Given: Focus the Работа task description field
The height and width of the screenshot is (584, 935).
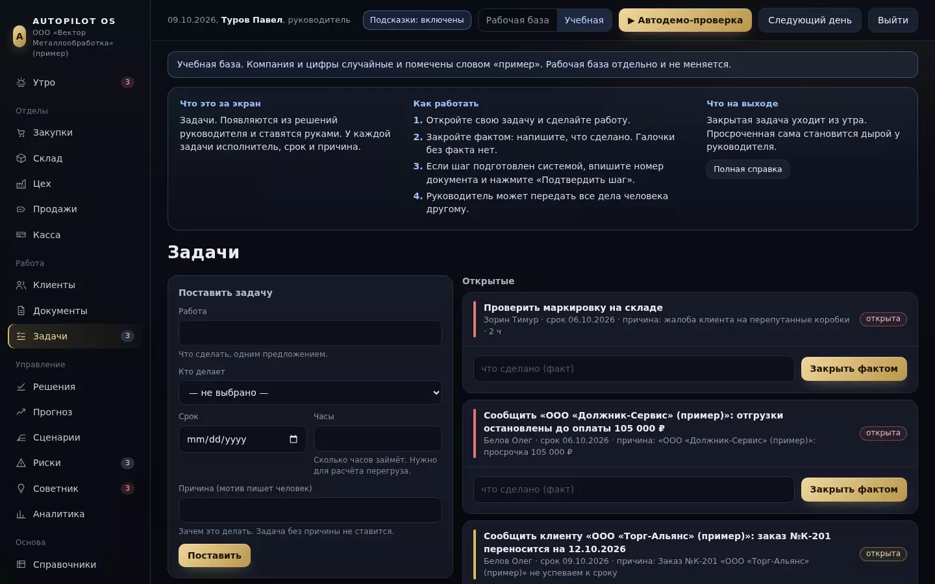Looking at the screenshot, I should point(310,333).
